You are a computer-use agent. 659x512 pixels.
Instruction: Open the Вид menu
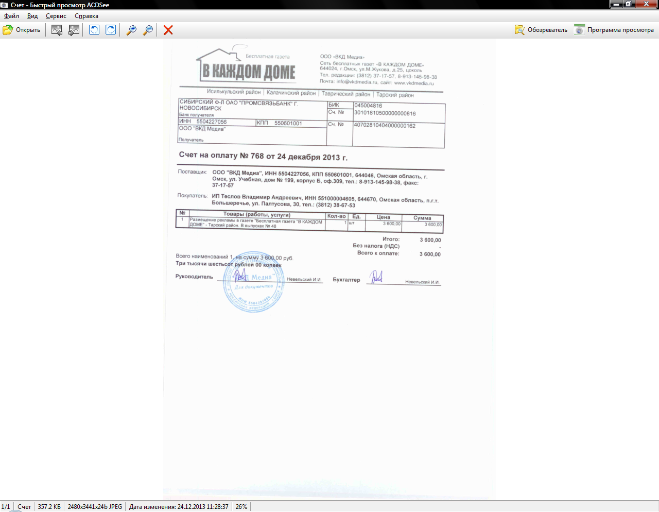click(32, 16)
